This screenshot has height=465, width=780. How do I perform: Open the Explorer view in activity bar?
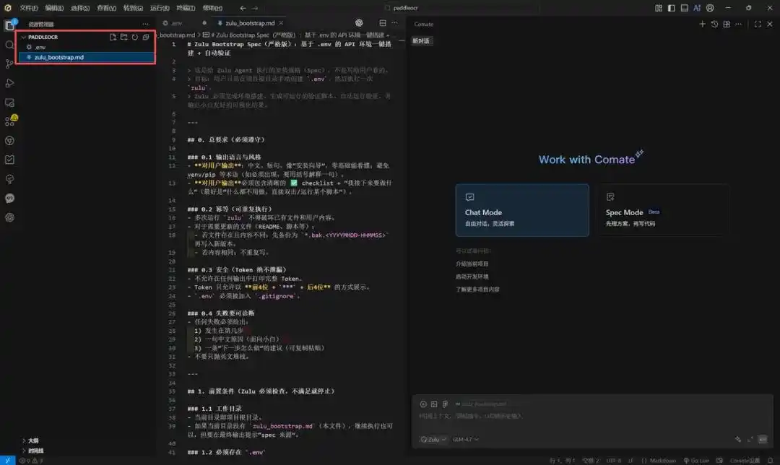coord(9,25)
